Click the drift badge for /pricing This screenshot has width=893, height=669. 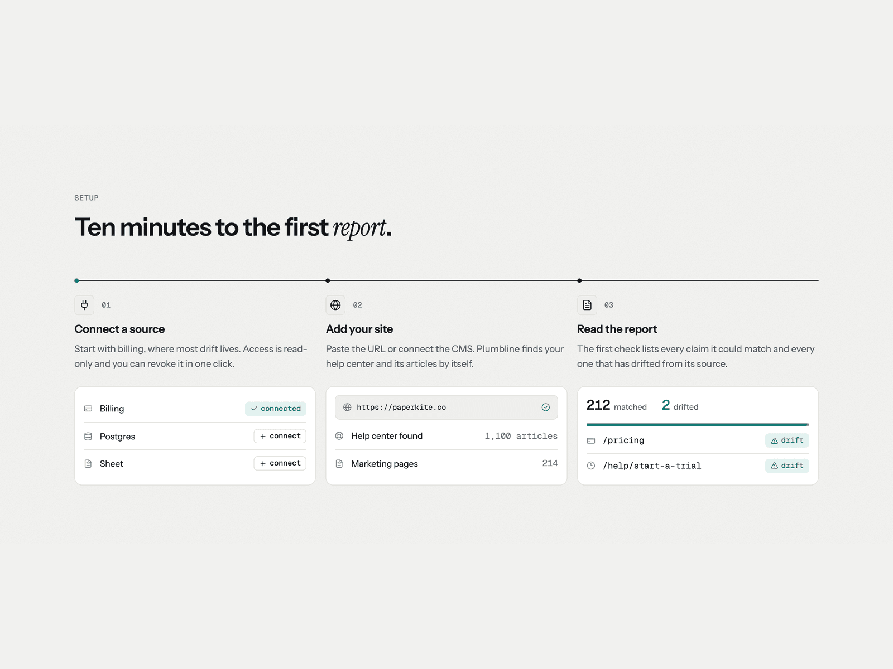[787, 440]
